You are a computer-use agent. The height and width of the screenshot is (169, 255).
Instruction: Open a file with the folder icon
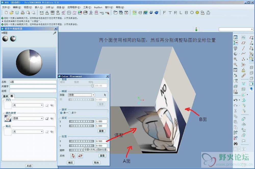11,13
